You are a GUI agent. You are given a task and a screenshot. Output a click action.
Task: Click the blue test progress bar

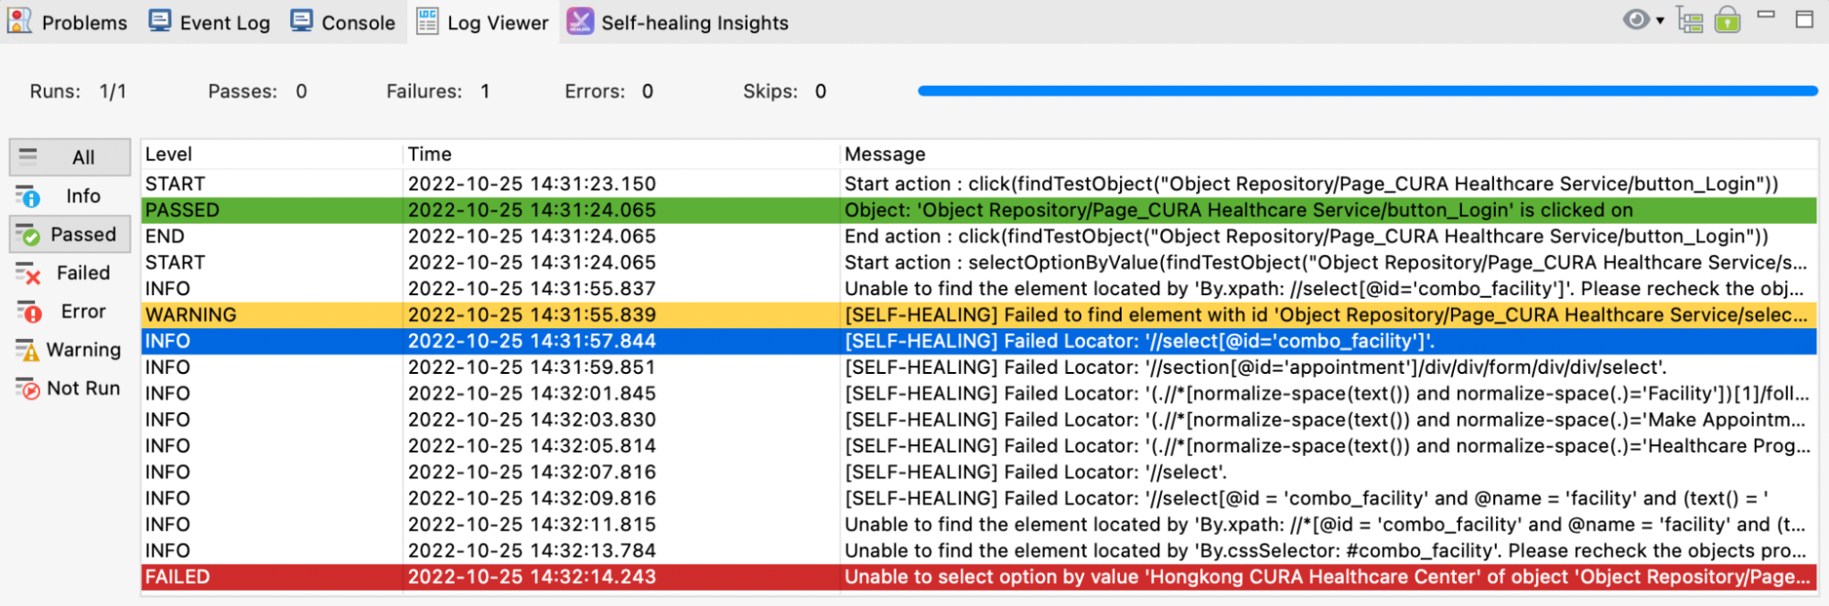[x=1367, y=90]
